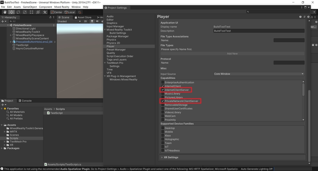
Task: Uncheck PrivateNetworkClientServer capability
Action: pyautogui.click(x=163, y=101)
